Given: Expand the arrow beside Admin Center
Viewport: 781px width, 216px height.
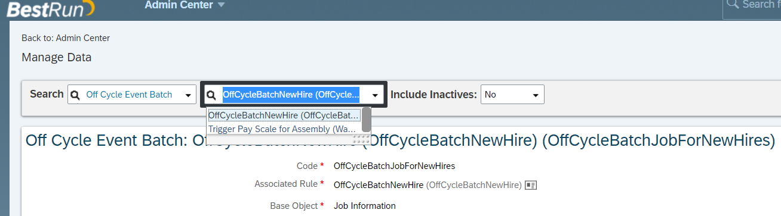Looking at the screenshot, I should tap(221, 5).
